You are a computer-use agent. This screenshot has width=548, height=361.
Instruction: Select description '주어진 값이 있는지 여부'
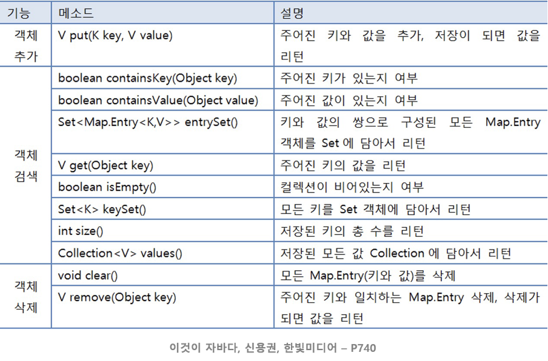click(x=349, y=100)
